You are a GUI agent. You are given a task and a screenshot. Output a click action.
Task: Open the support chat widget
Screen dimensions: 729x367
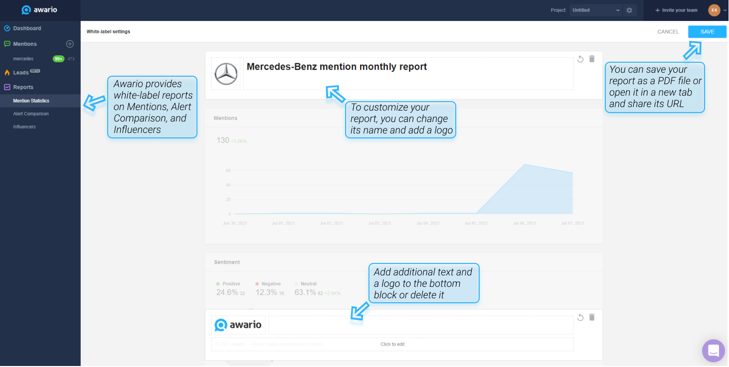(714, 351)
